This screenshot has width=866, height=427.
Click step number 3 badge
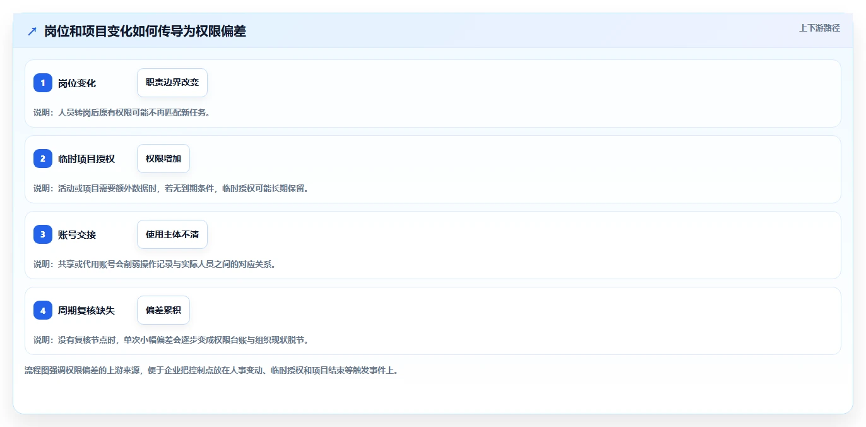[x=43, y=234]
